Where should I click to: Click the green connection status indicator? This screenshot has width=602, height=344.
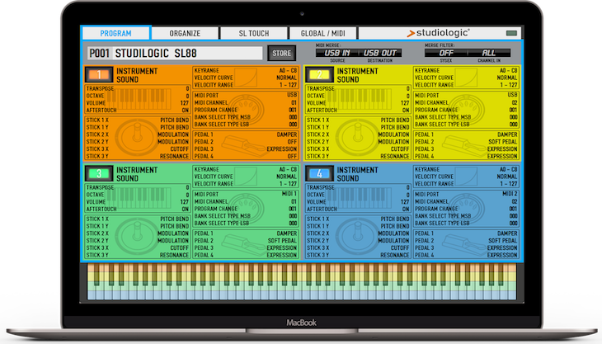coord(512,33)
